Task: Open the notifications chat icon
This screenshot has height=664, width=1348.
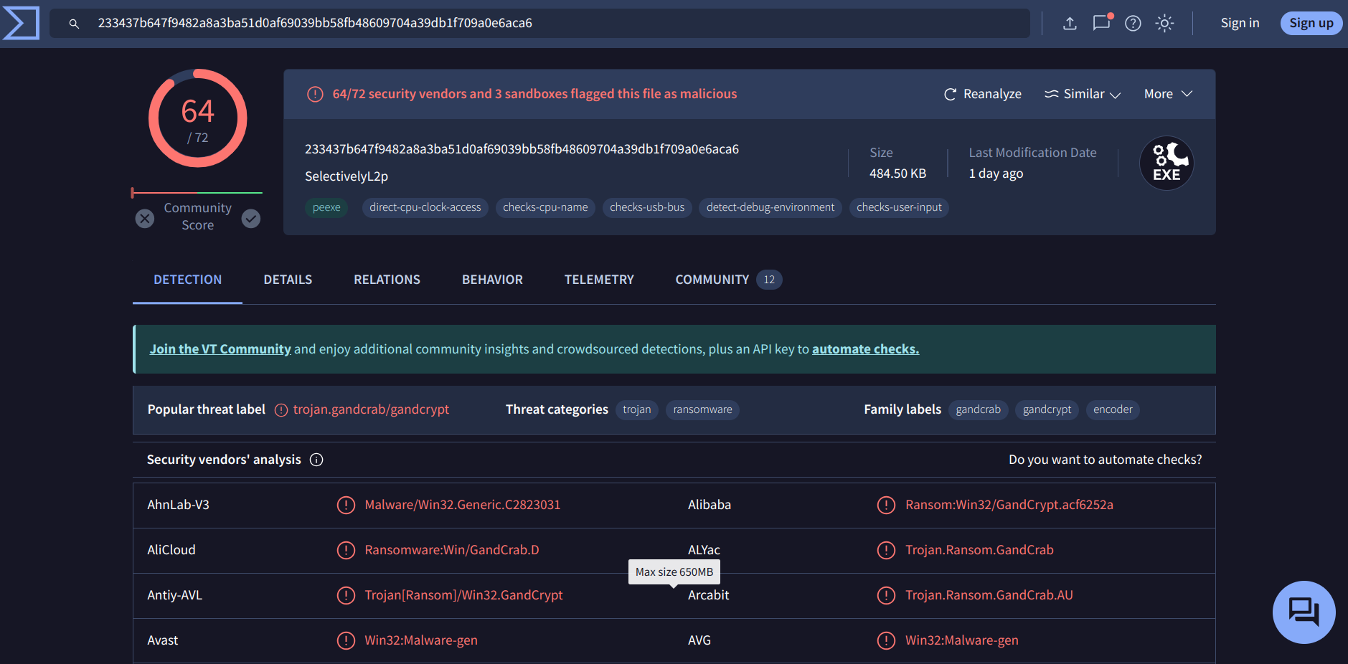Action: pos(1101,23)
